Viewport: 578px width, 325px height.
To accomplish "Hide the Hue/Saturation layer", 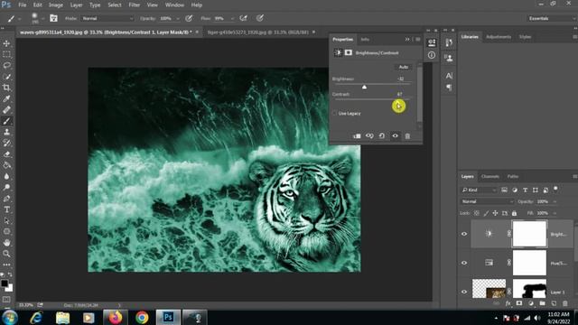I will [x=464, y=263].
